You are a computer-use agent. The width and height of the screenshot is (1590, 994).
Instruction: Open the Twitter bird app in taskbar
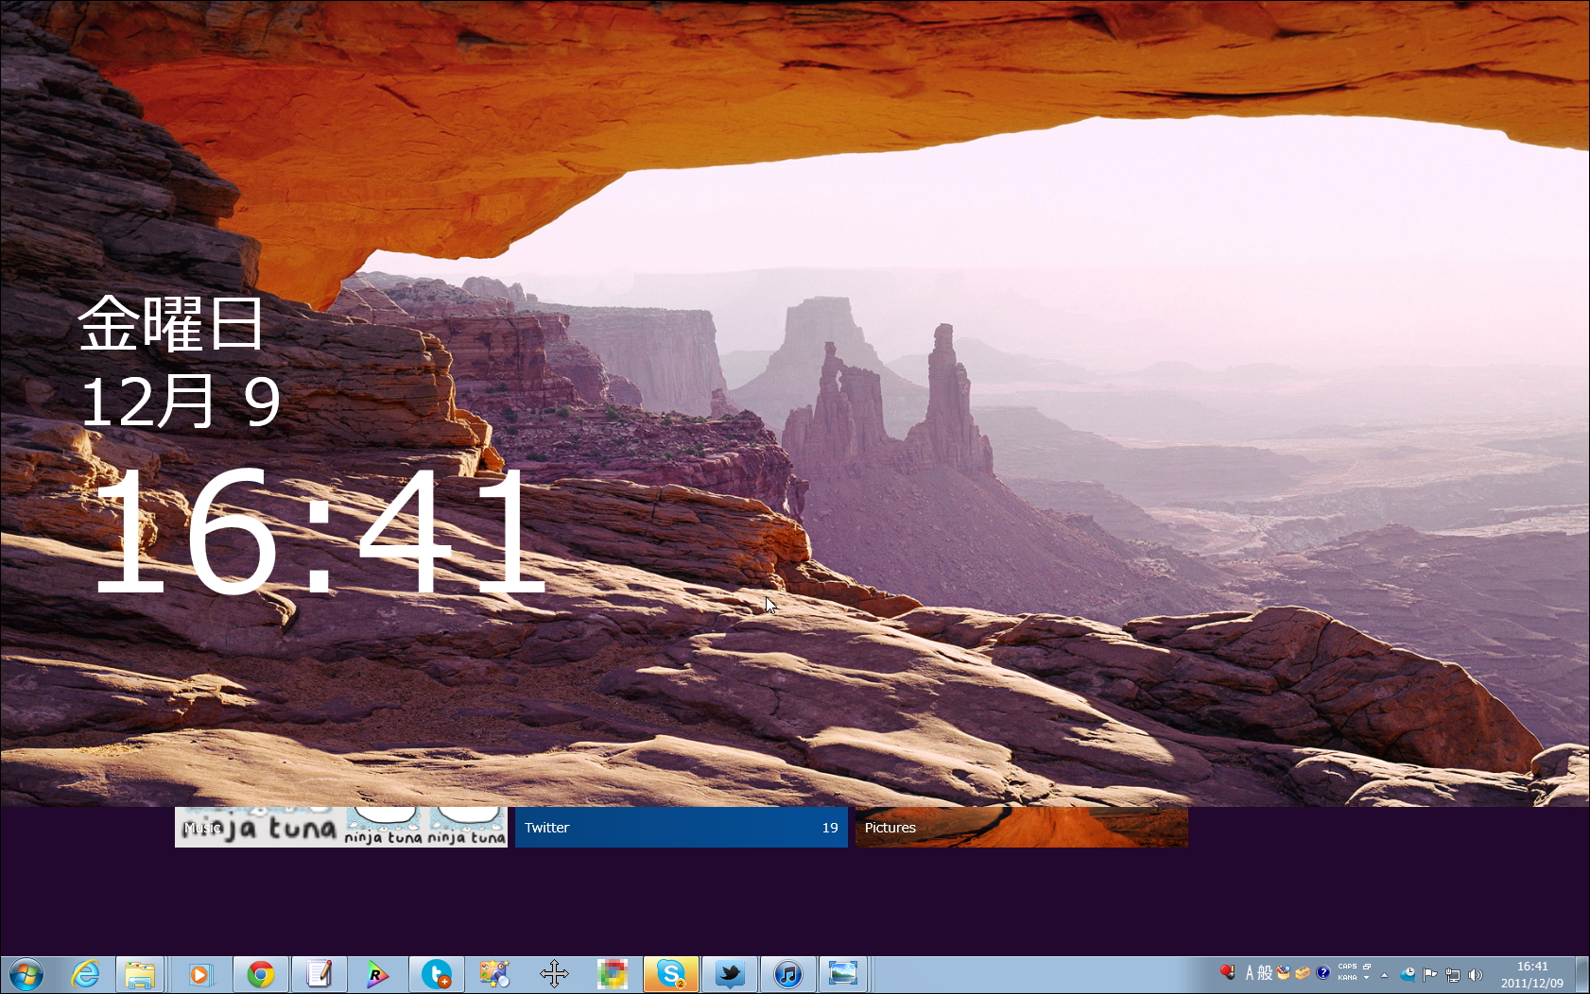[x=730, y=974]
